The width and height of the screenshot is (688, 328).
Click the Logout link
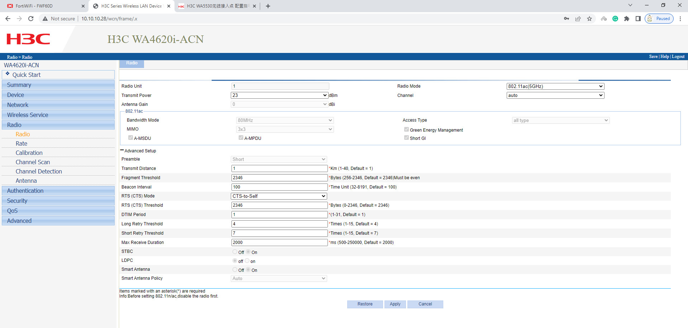point(678,57)
